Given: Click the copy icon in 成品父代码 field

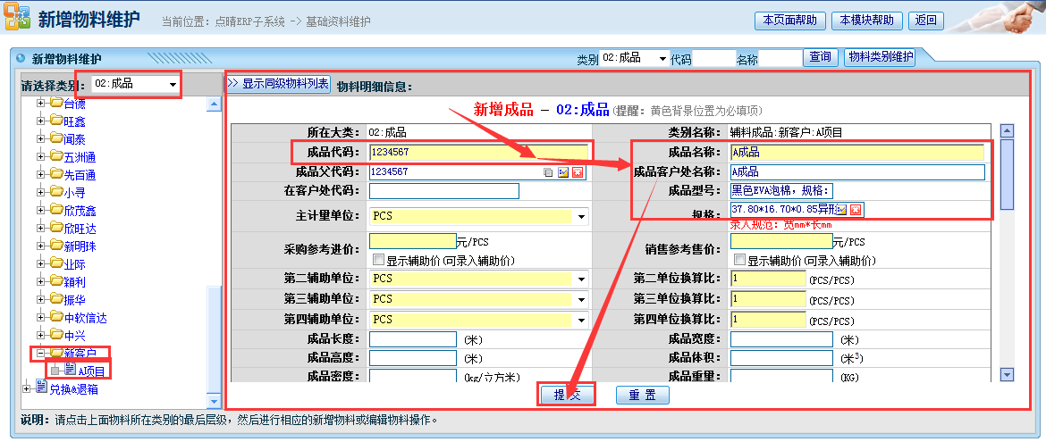Looking at the screenshot, I should pos(548,172).
